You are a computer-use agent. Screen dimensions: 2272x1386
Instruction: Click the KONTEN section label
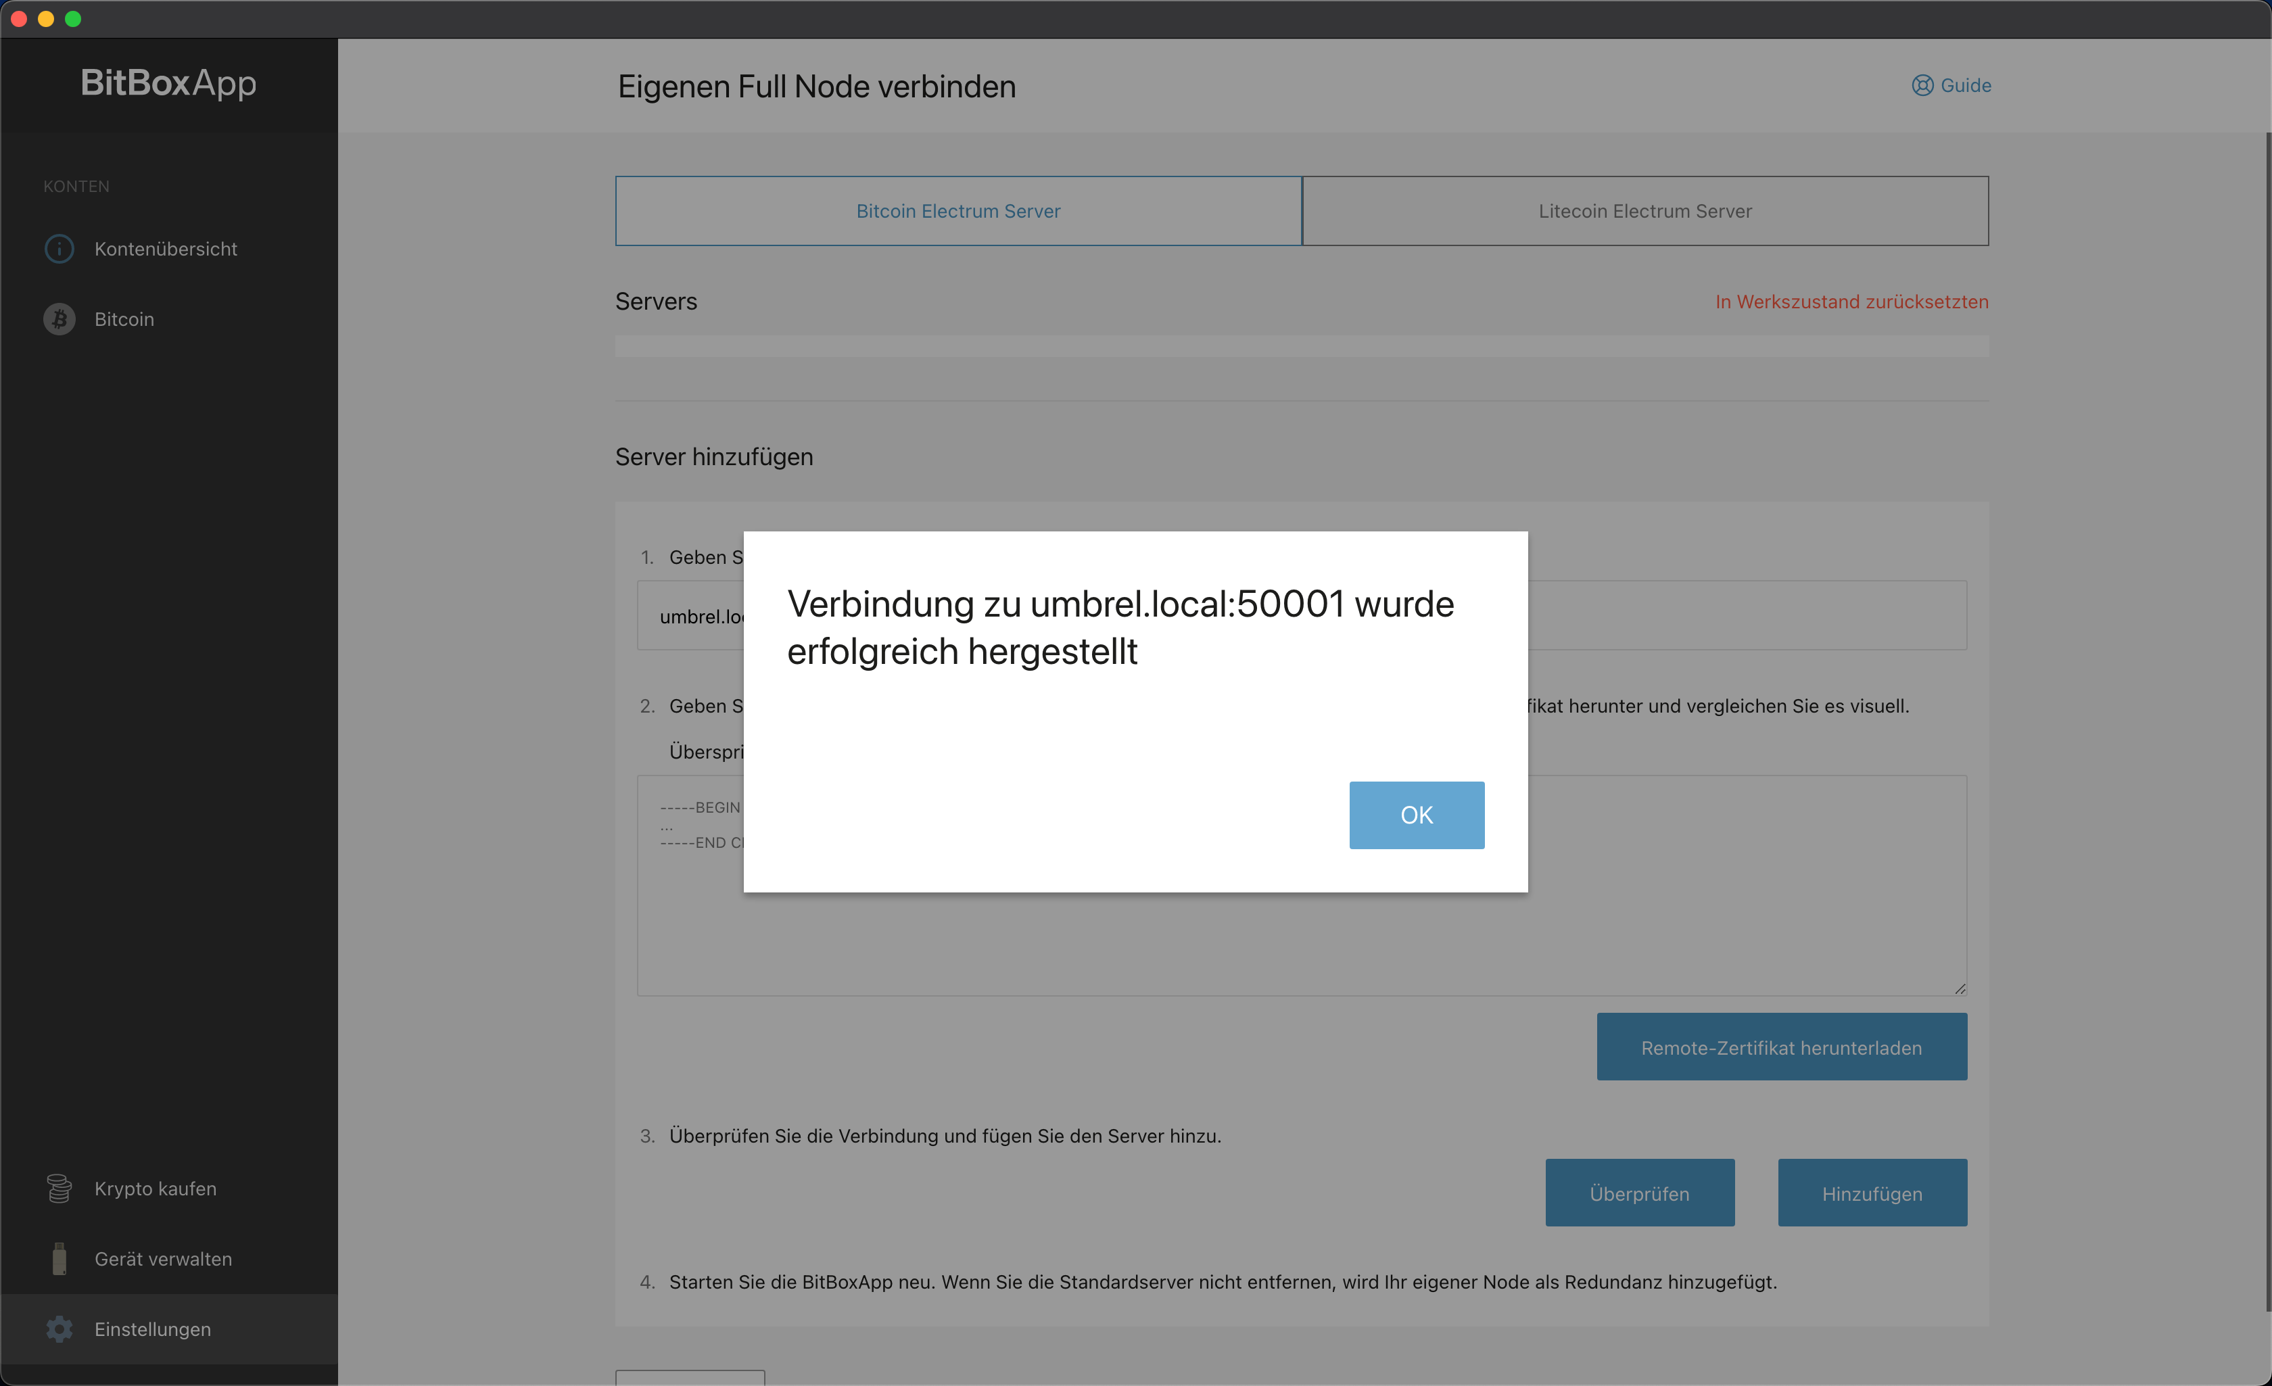76,187
